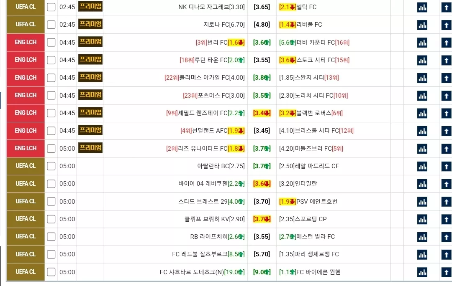Select the checkbox for Leipzig vs Aston Villa
The height and width of the screenshot is (286, 452).
tap(51, 237)
